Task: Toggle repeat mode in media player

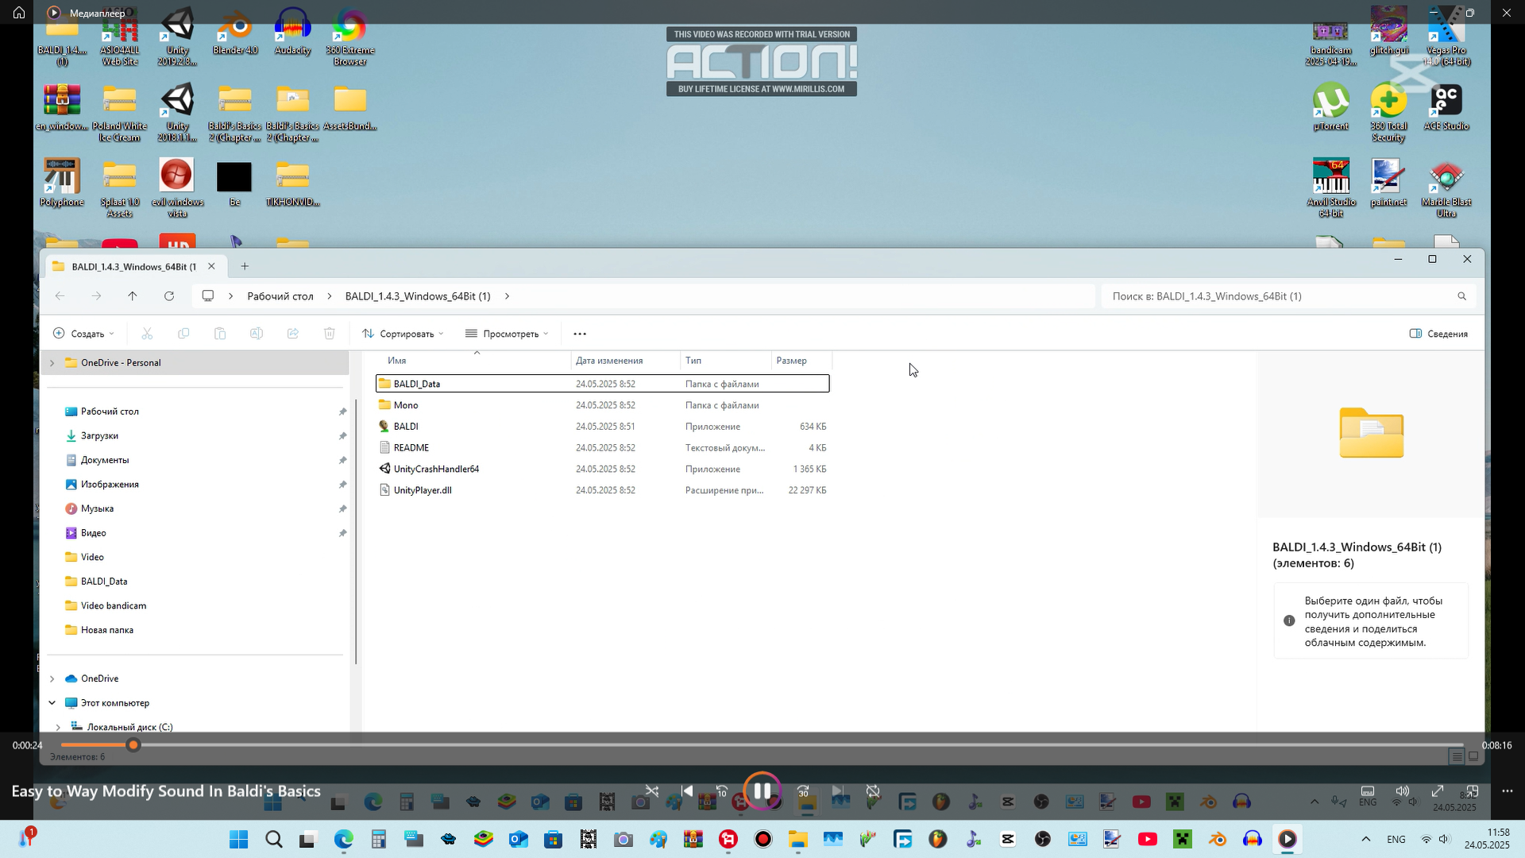Action: [873, 791]
